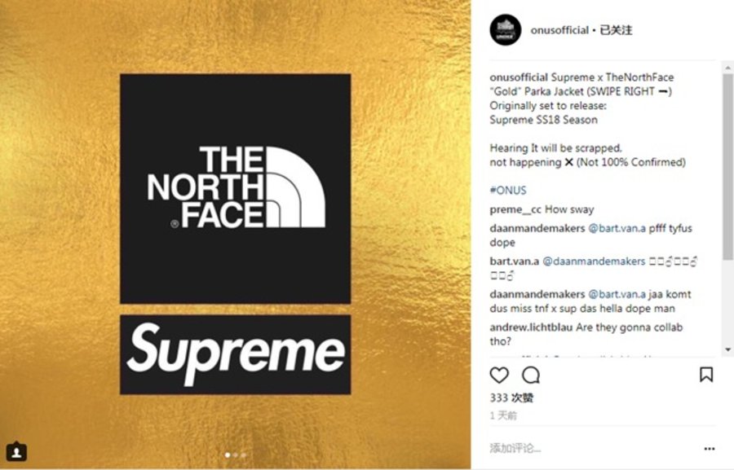Open the #ONUS hashtag link
Screen dimensions: 734x470
[x=508, y=191]
